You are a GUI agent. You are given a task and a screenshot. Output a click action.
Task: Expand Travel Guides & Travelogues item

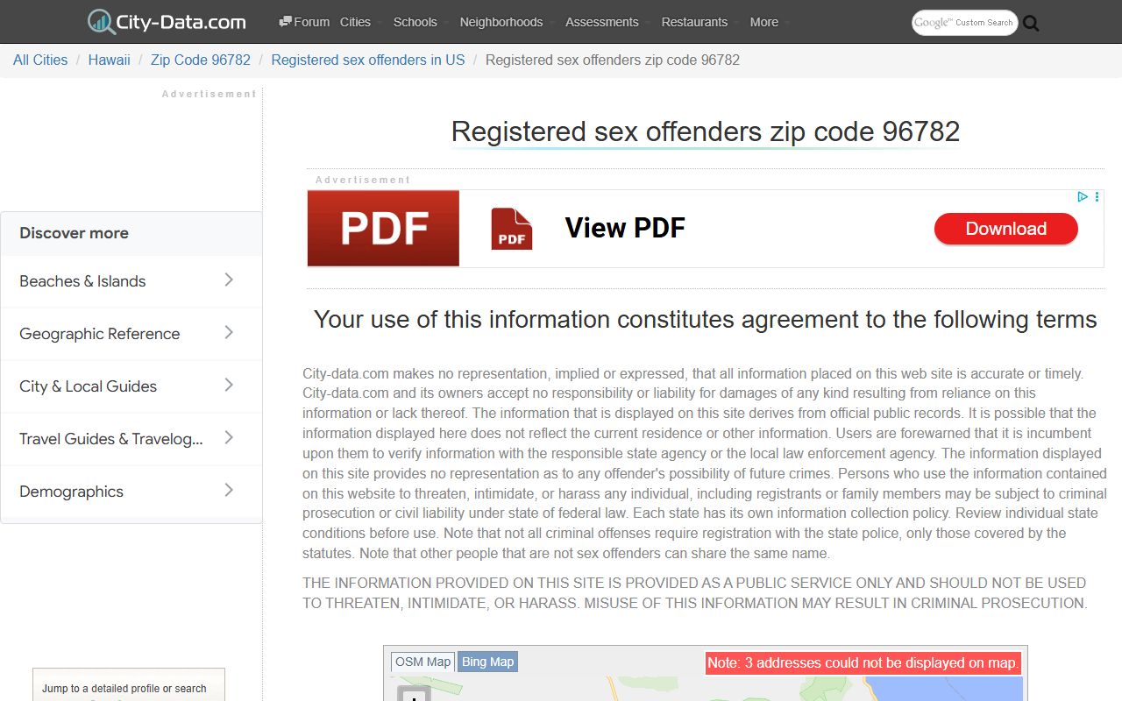point(131,439)
